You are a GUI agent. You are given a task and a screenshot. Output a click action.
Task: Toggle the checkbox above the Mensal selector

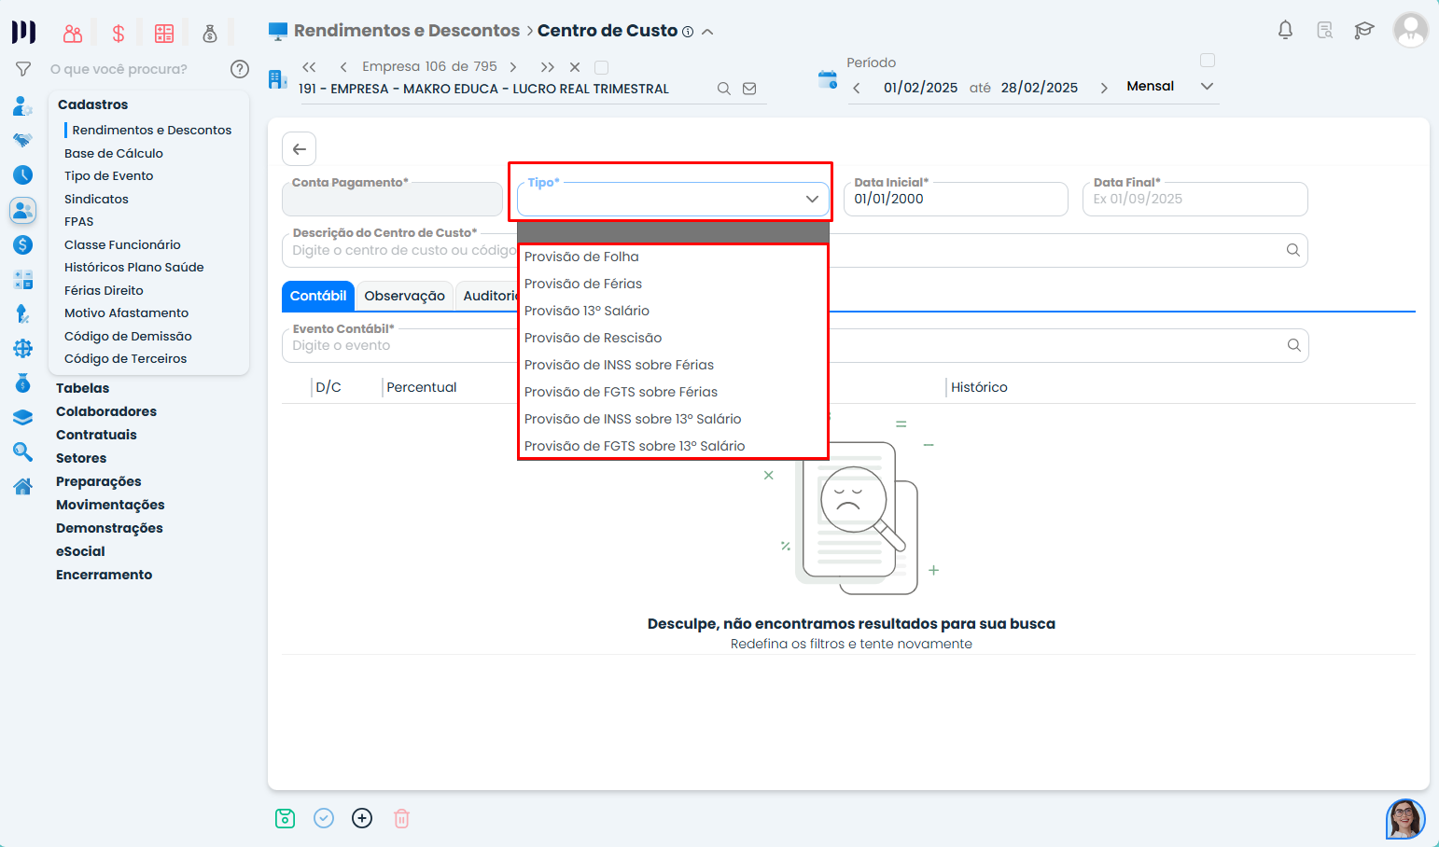click(x=1208, y=61)
